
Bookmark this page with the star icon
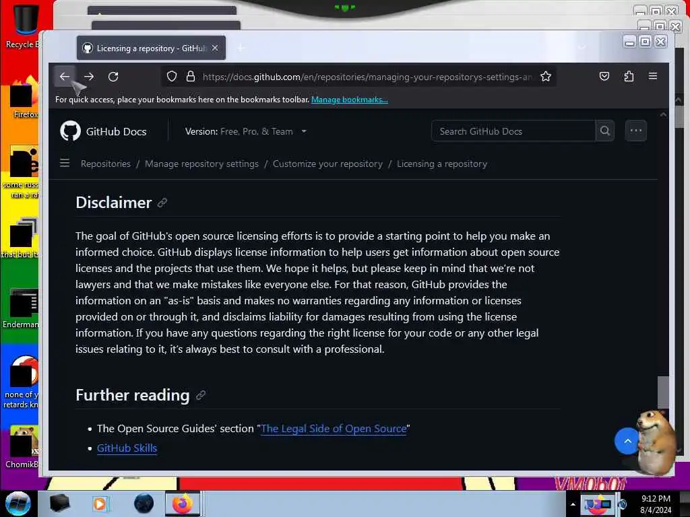click(x=546, y=77)
